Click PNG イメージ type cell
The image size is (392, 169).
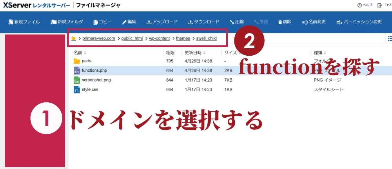click(327, 80)
